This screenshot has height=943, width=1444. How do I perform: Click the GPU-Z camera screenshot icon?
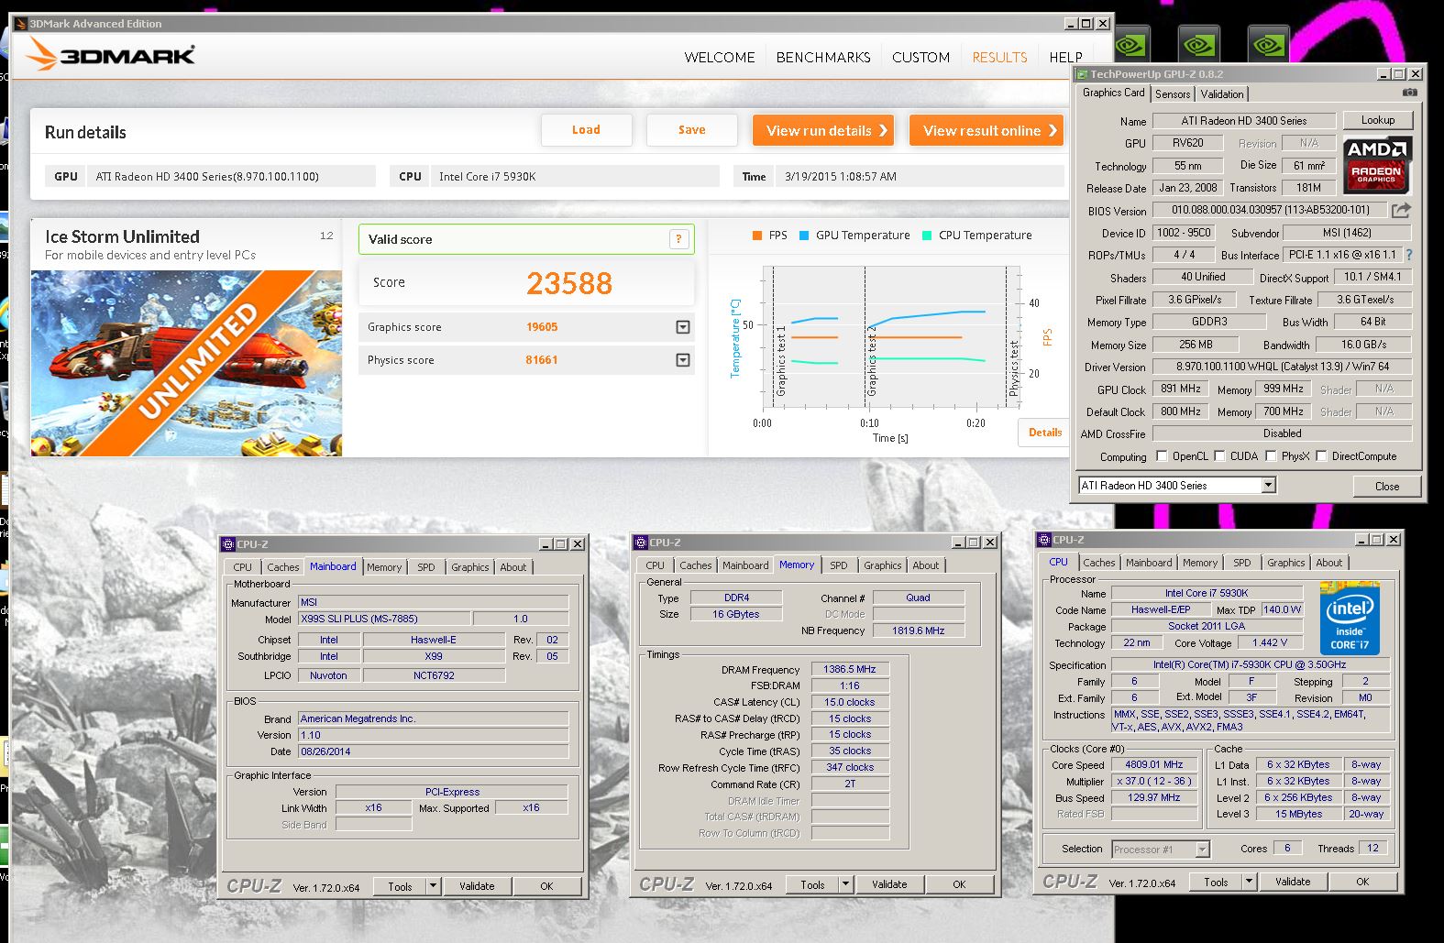pos(1409,93)
